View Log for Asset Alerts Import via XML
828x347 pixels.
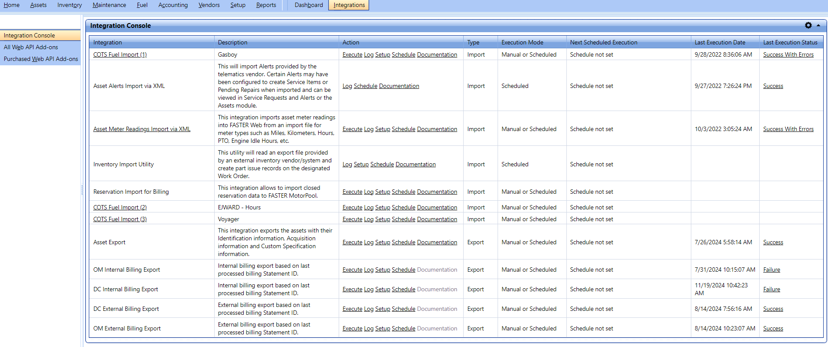pyautogui.click(x=347, y=86)
